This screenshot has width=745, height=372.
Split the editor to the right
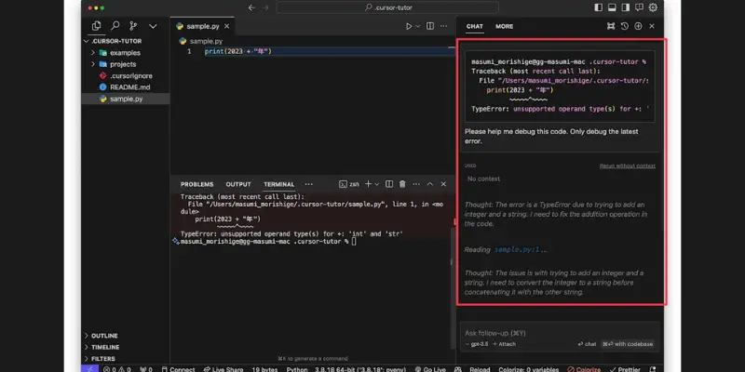pos(430,27)
